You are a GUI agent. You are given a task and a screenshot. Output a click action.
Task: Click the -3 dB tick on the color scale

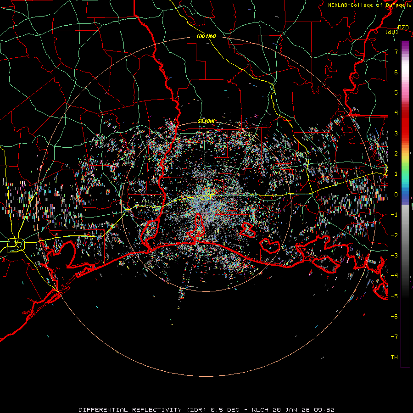coord(394,256)
